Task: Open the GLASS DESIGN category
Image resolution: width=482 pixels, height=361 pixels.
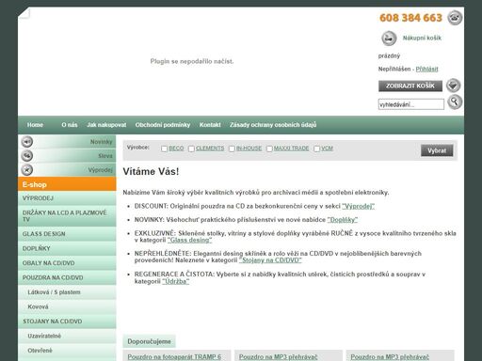Action: pyautogui.click(x=67, y=234)
